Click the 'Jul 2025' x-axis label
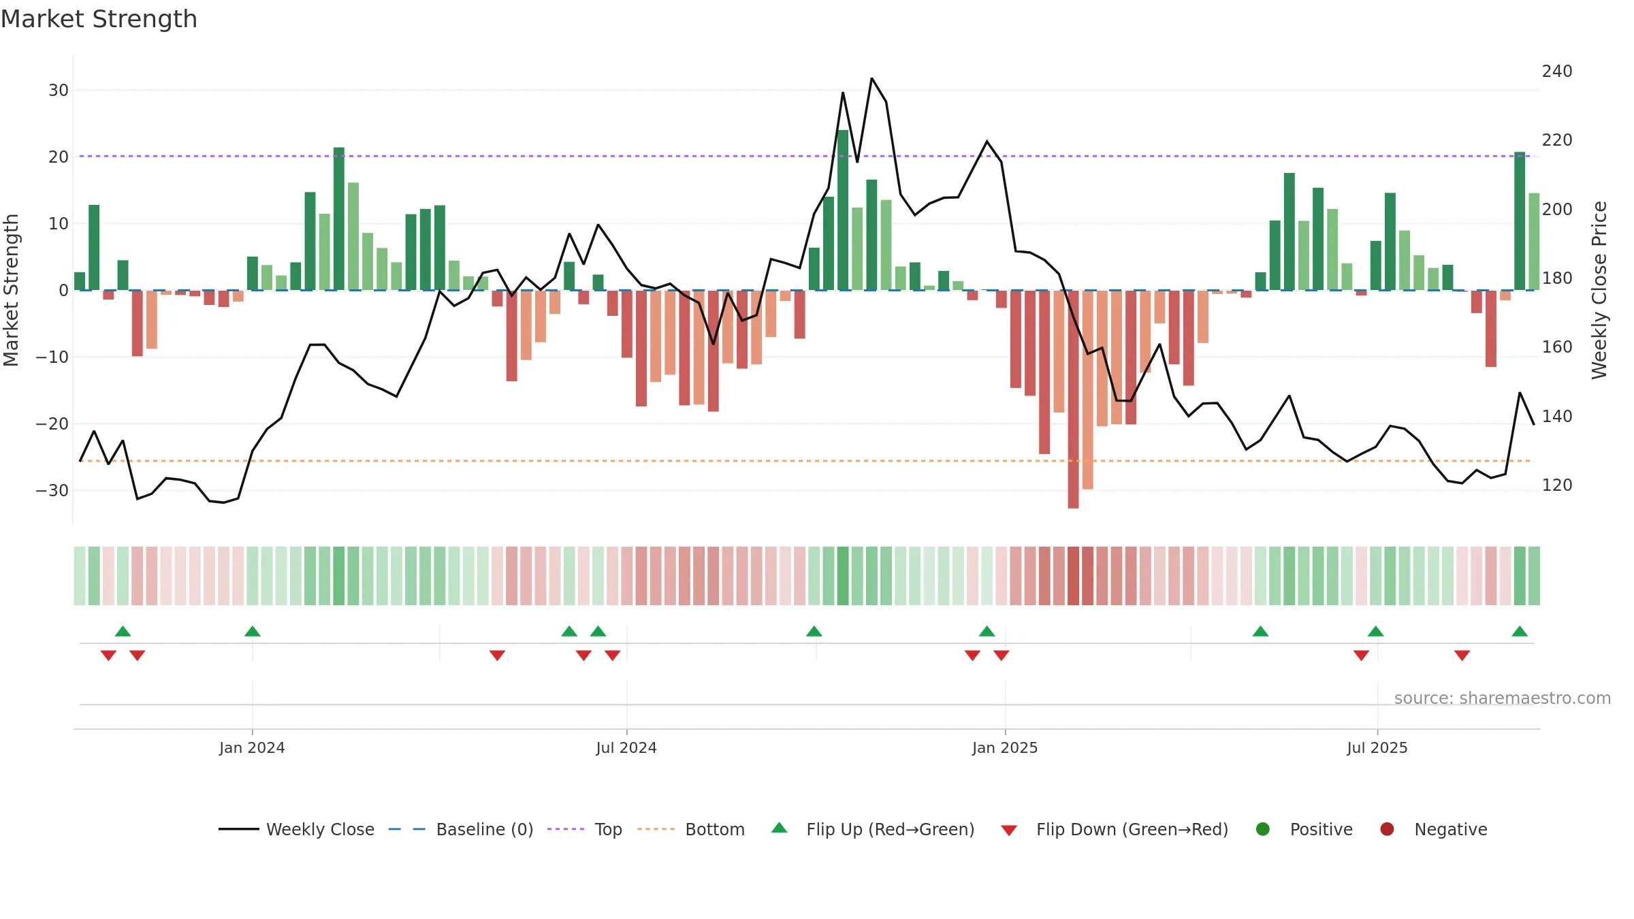1634x919 pixels. (x=1377, y=747)
